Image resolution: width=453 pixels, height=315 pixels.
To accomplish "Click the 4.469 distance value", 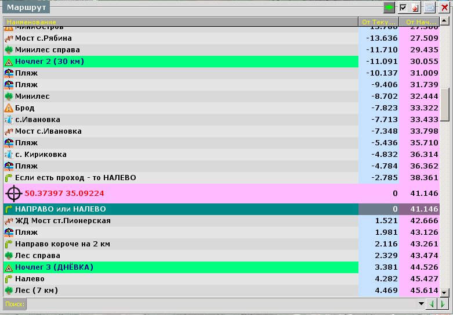I will click(386, 290).
